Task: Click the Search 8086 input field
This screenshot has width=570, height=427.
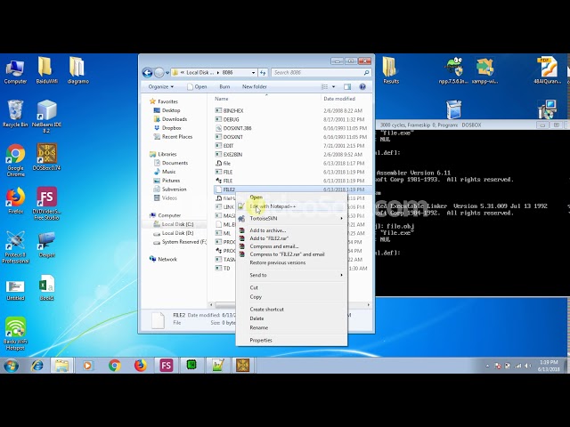Action: (321, 73)
